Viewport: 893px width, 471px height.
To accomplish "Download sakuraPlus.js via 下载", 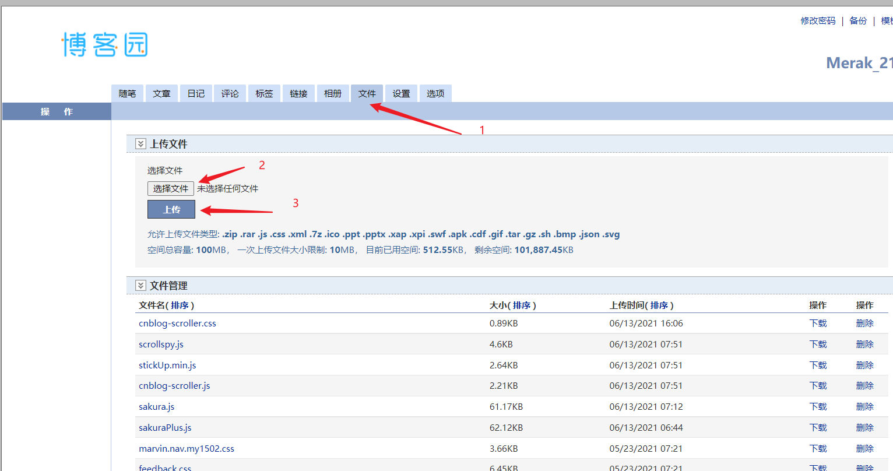I will point(818,427).
